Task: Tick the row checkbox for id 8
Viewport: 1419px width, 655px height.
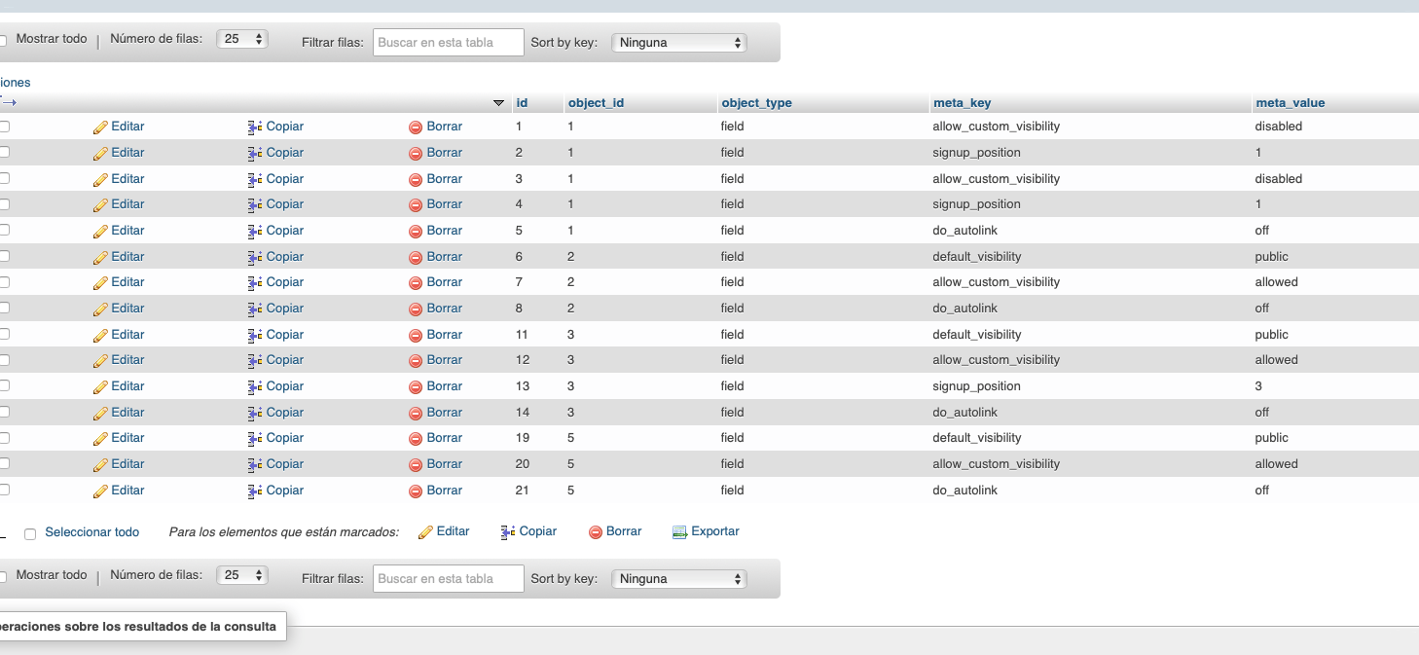Action: (x=4, y=309)
